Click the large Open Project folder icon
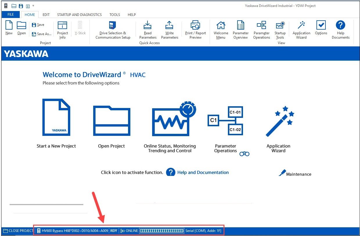This screenshot has height=236, width=360. 111,120
